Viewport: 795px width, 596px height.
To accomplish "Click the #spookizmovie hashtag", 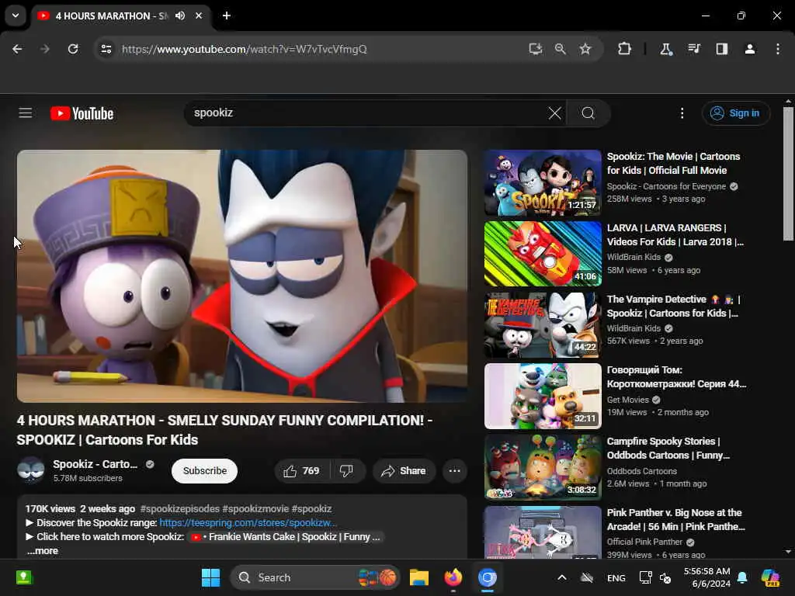I will (255, 509).
